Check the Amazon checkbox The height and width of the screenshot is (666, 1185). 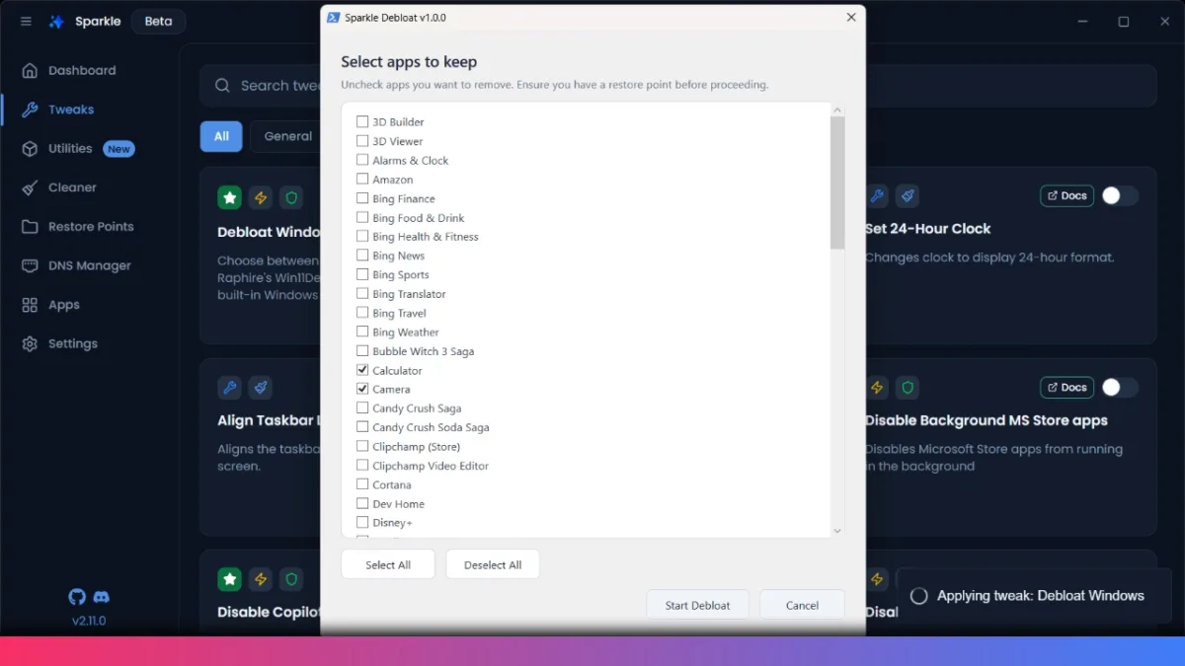[362, 180]
